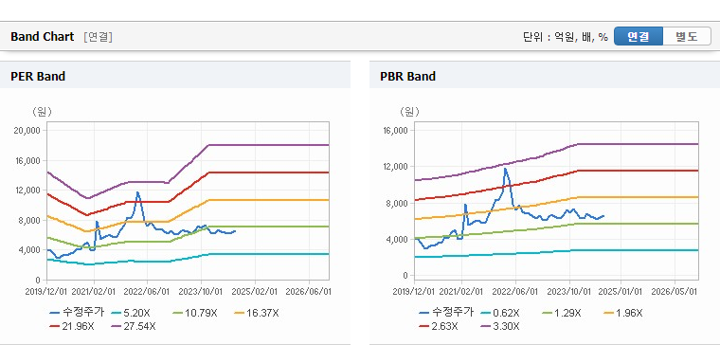Click the (원) unit label above PBR chart
Screen dimensions: 720x345
tap(409, 111)
